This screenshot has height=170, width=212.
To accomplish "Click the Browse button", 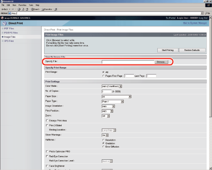I will [x=161, y=62].
